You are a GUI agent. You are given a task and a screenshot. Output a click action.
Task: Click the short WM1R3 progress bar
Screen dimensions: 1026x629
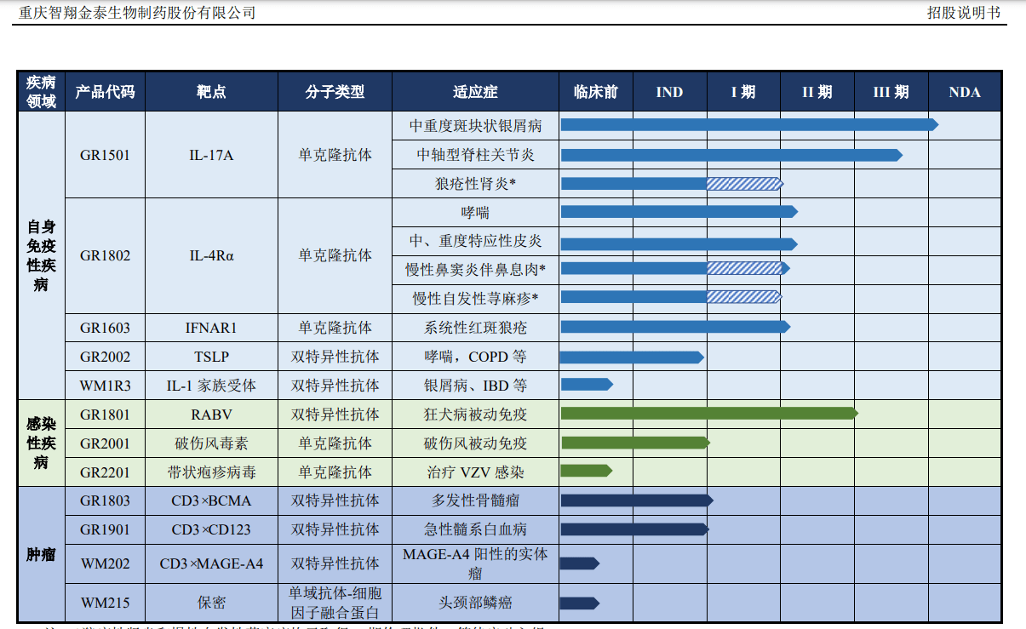point(586,385)
